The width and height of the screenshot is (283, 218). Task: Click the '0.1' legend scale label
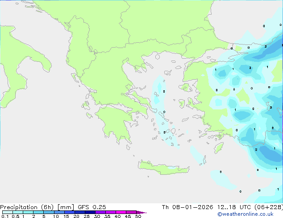point(5,216)
